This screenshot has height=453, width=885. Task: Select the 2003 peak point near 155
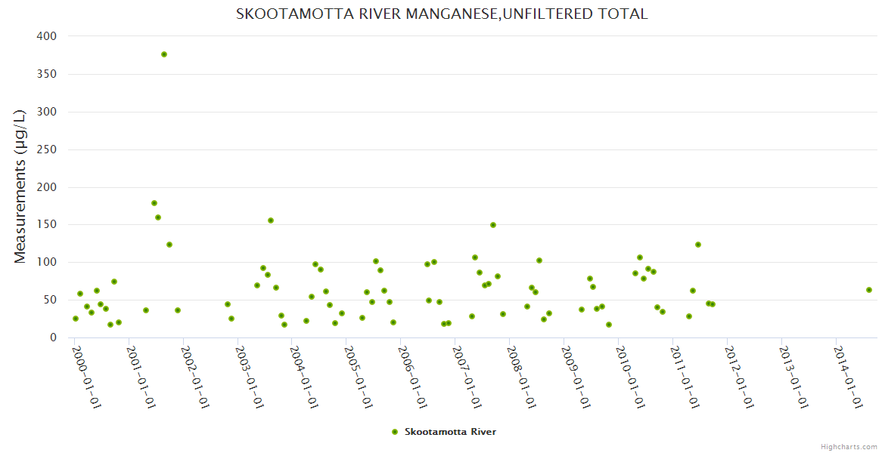pyautogui.click(x=271, y=220)
